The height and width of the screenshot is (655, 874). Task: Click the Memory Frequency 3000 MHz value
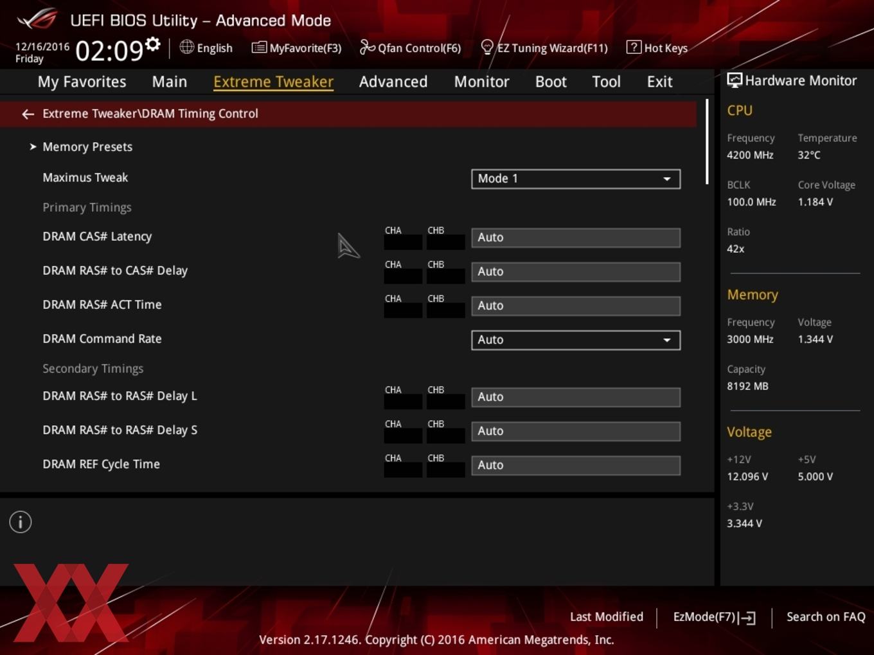pos(750,339)
